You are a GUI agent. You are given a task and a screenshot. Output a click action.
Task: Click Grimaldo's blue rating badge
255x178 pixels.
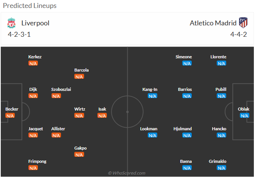(222, 168)
